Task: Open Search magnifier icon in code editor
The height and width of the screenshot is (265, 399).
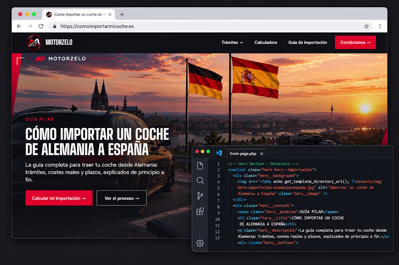Action: click(200, 180)
